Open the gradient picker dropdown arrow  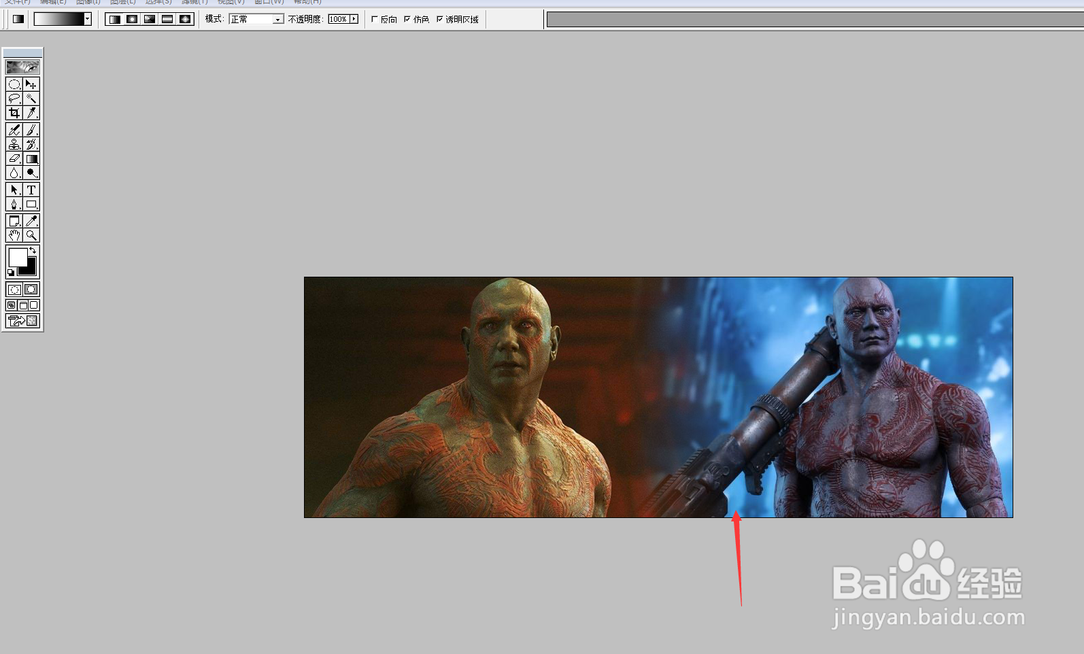click(x=88, y=19)
